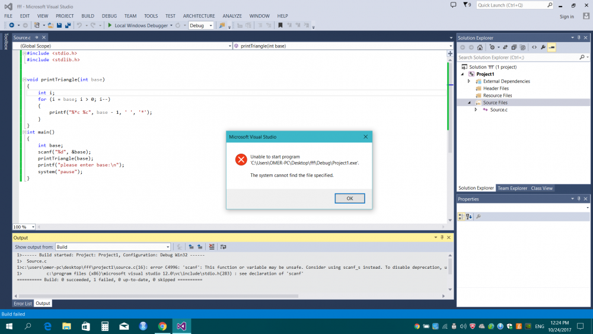Open Chrome from the Windows taskbar

click(162, 326)
